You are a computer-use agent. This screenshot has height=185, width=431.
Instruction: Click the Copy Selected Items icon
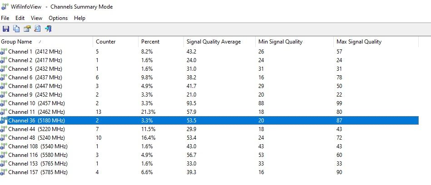[16, 29]
